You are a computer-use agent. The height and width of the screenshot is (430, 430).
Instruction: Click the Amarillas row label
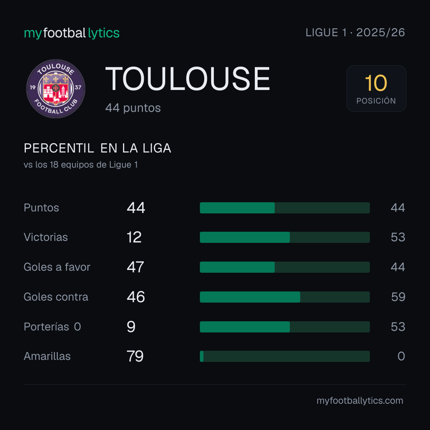pyautogui.click(x=47, y=356)
